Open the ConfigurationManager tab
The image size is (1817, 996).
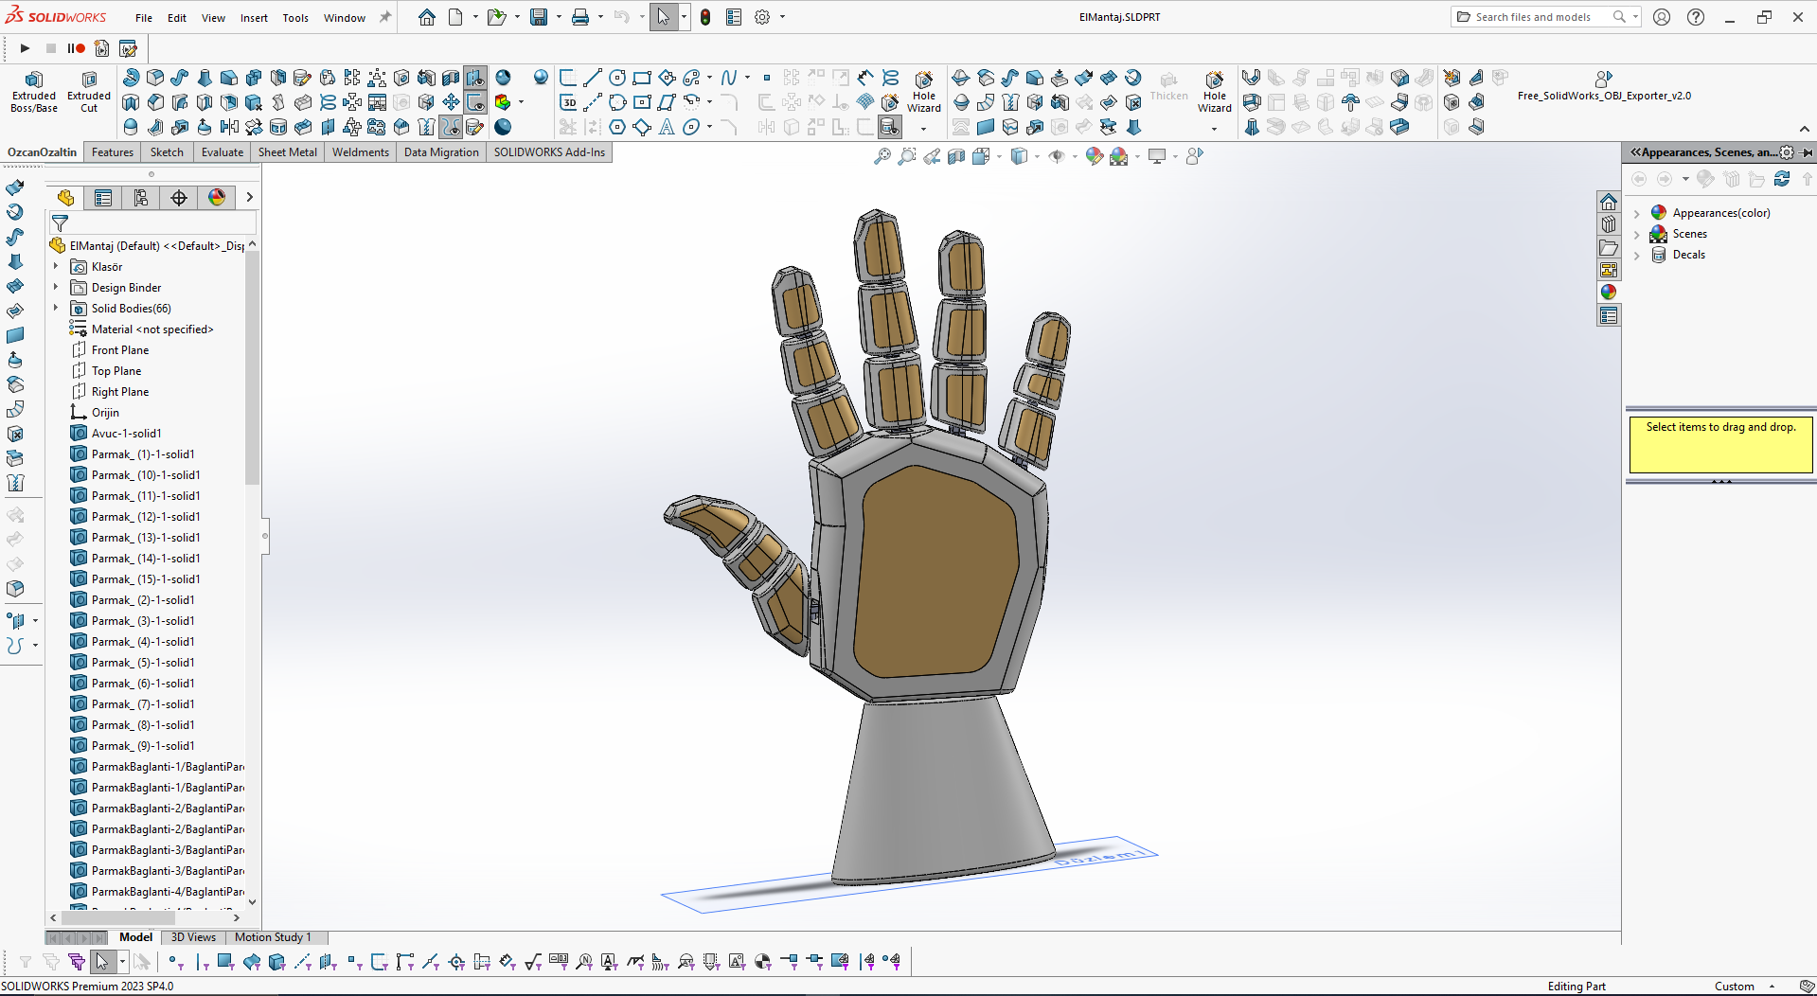[141, 197]
